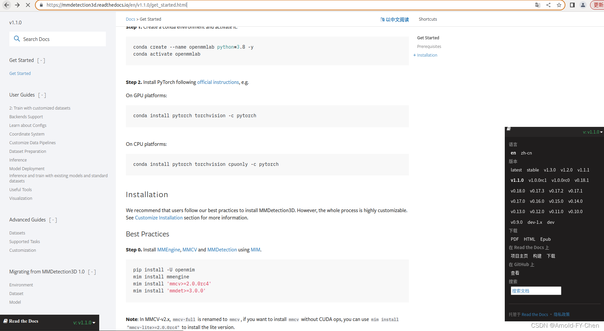Open the MMEngine link

(x=168, y=250)
